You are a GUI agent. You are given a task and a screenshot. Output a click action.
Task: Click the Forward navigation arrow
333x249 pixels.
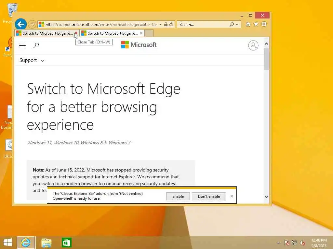[32, 24]
